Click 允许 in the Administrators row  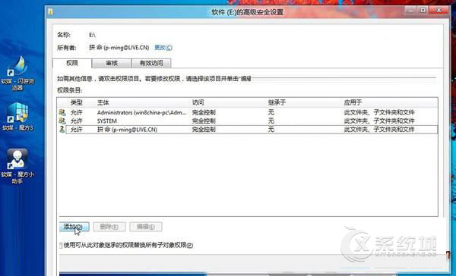point(77,113)
